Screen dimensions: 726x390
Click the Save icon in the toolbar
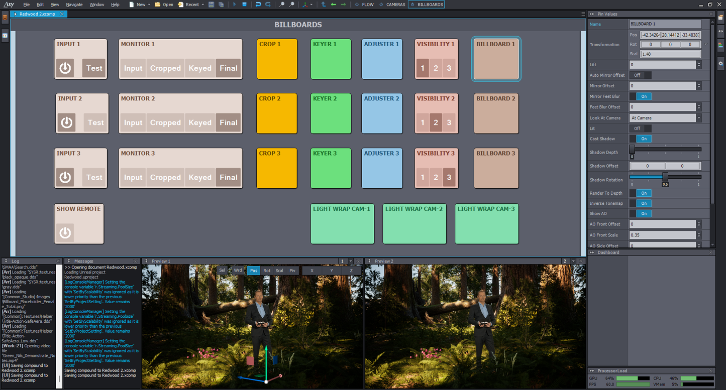click(212, 5)
